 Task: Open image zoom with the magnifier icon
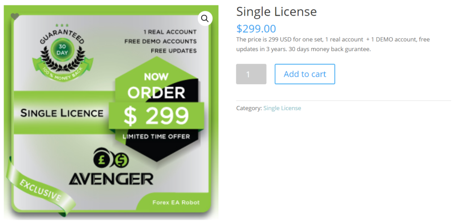[x=205, y=19]
